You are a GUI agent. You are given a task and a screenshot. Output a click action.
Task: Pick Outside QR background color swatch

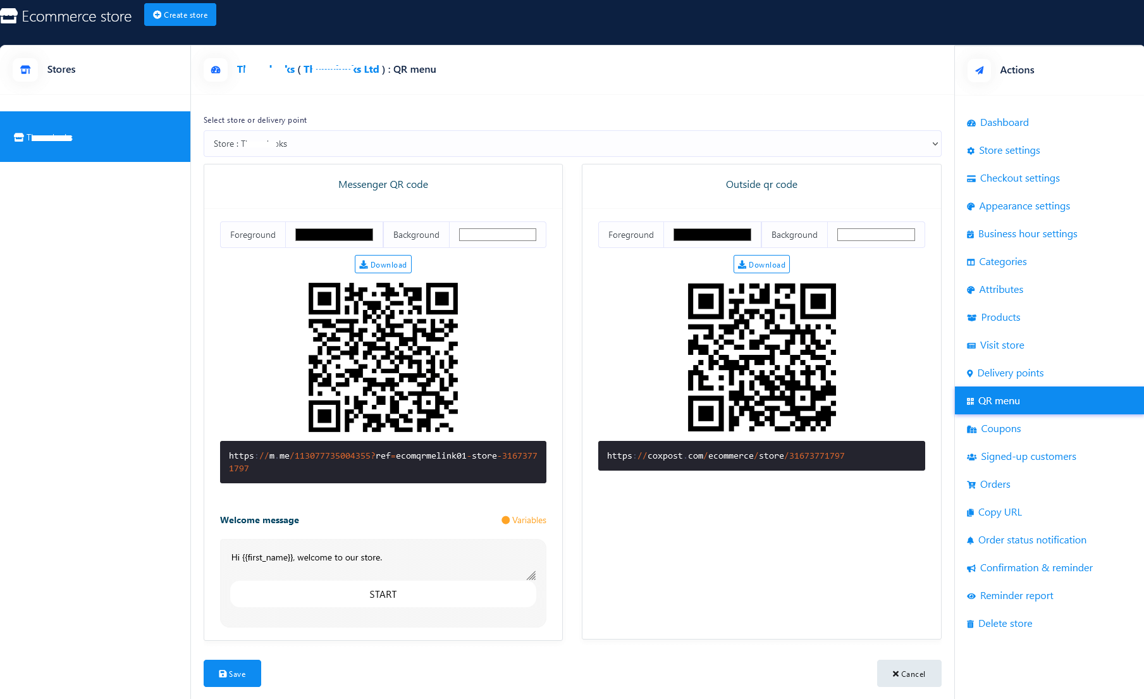875,235
